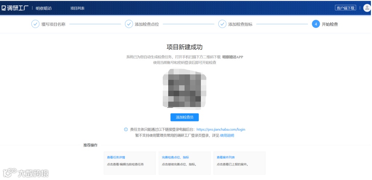Open the pro.jianchaba.com/login link
Screen dimensions: 372x180
[x=221, y=130]
